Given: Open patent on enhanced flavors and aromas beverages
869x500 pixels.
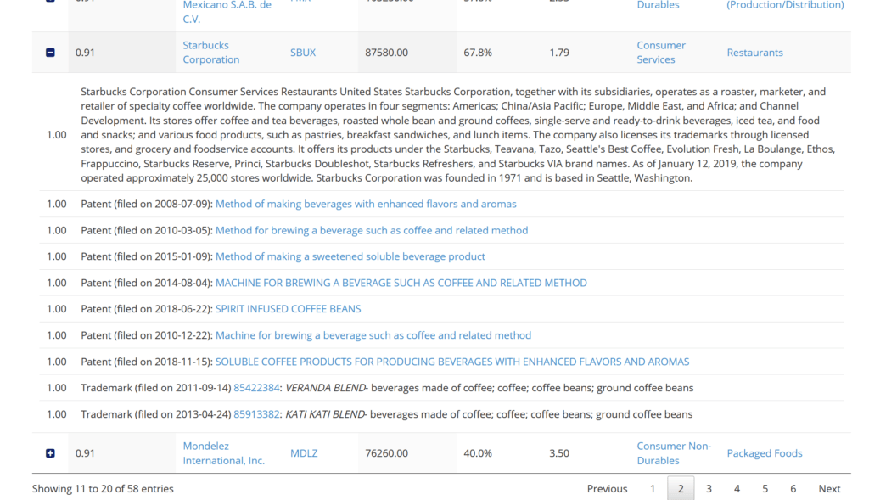Looking at the screenshot, I should click(x=366, y=204).
